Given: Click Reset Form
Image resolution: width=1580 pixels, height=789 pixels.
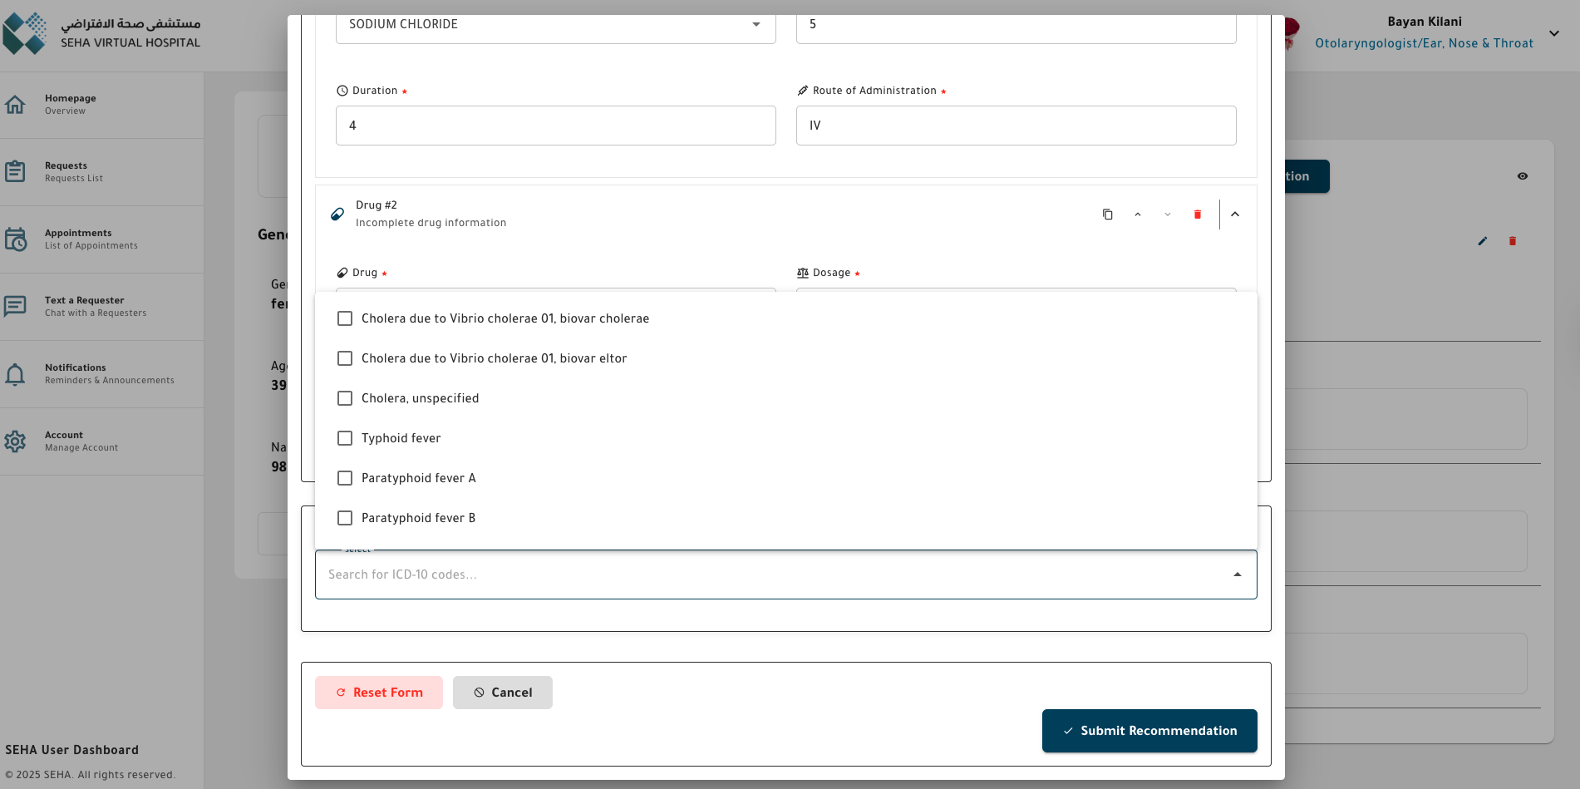Looking at the screenshot, I should point(378,692).
